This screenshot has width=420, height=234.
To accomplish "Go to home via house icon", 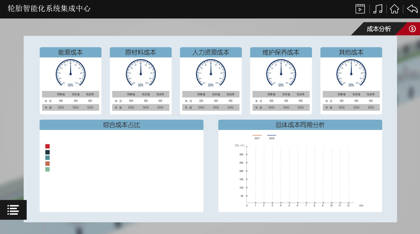I will (395, 9).
